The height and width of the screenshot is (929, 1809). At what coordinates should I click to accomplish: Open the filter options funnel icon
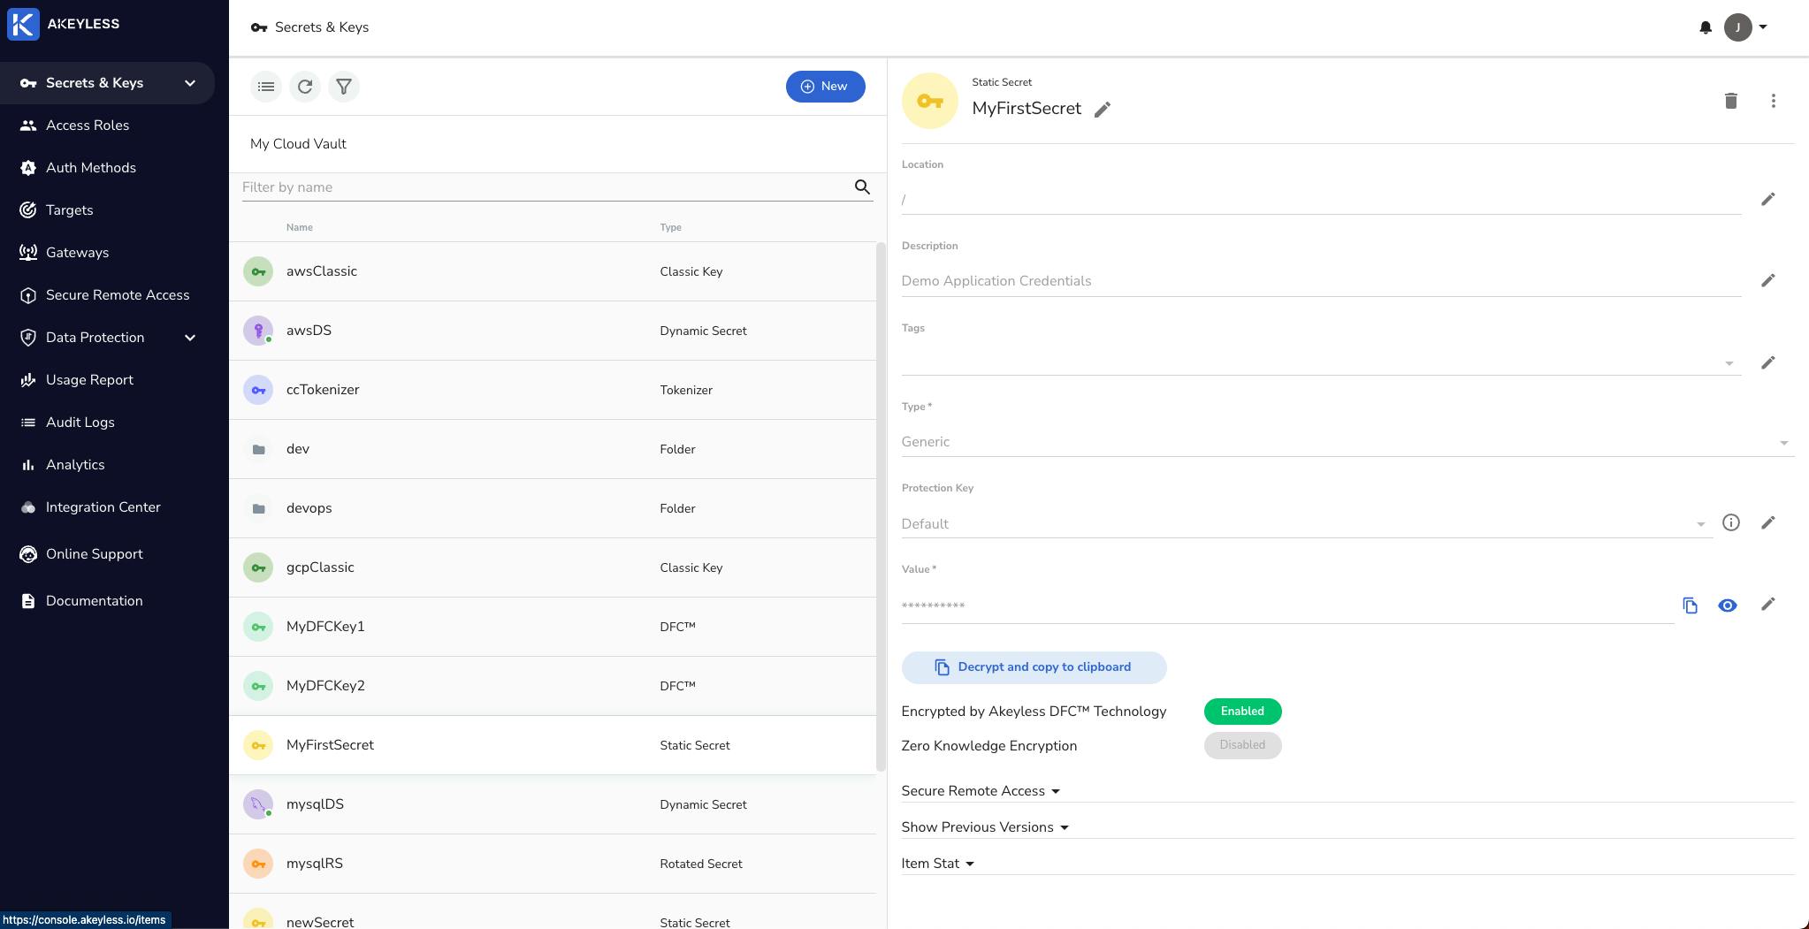(344, 87)
